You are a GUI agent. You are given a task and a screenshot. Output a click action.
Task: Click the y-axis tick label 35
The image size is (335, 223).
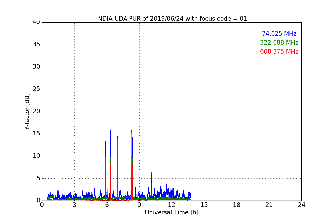point(36,45)
